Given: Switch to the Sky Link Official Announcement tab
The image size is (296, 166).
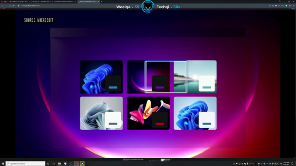Looking at the screenshot, I should point(42,2).
